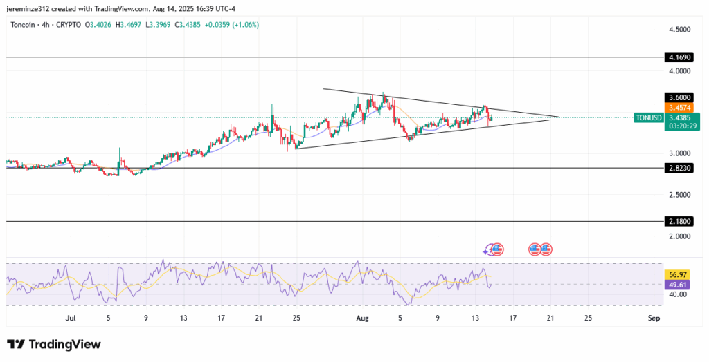Click the Toncoin · 4h · CRYPTO title
The width and height of the screenshot is (709, 362).
(x=45, y=26)
